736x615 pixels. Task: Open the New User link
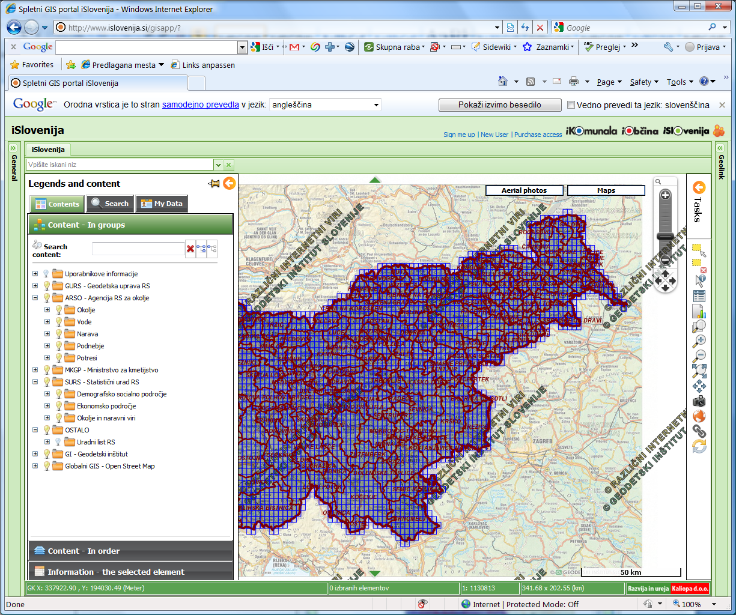(x=494, y=135)
